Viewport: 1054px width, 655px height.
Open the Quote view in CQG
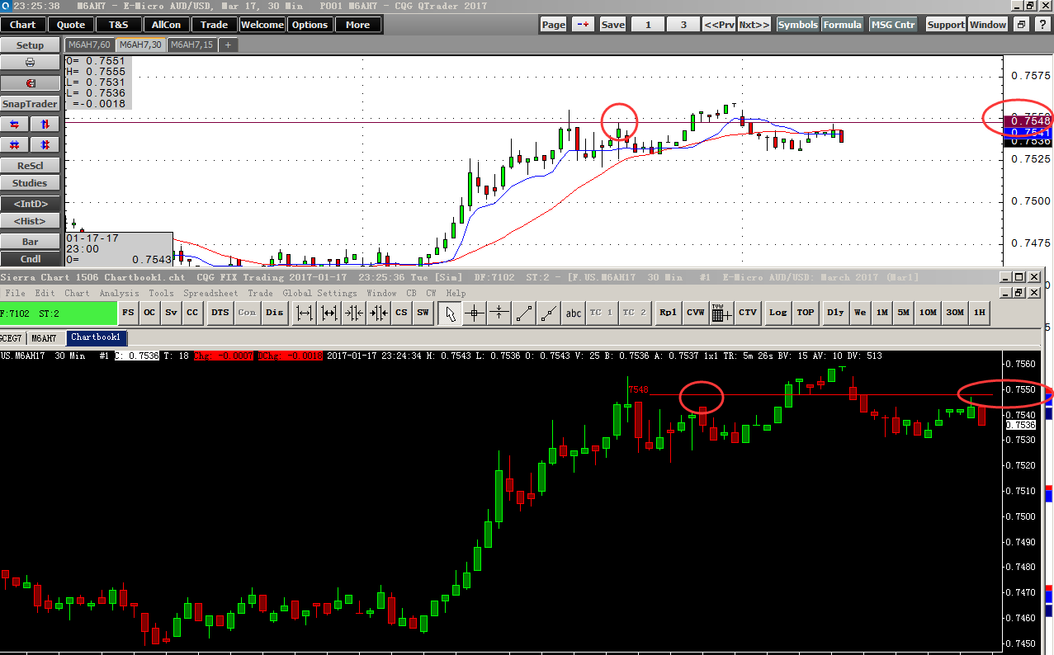[71, 25]
